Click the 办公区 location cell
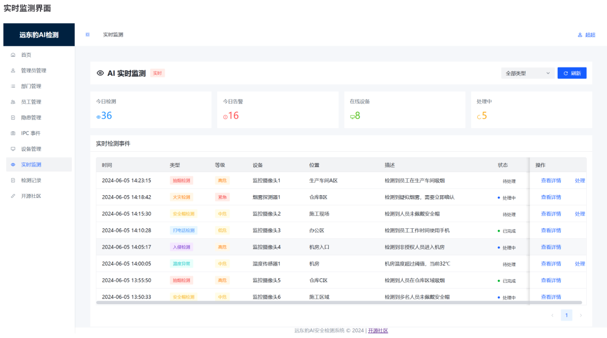Viewport: 607px width, 338px height. (316, 231)
